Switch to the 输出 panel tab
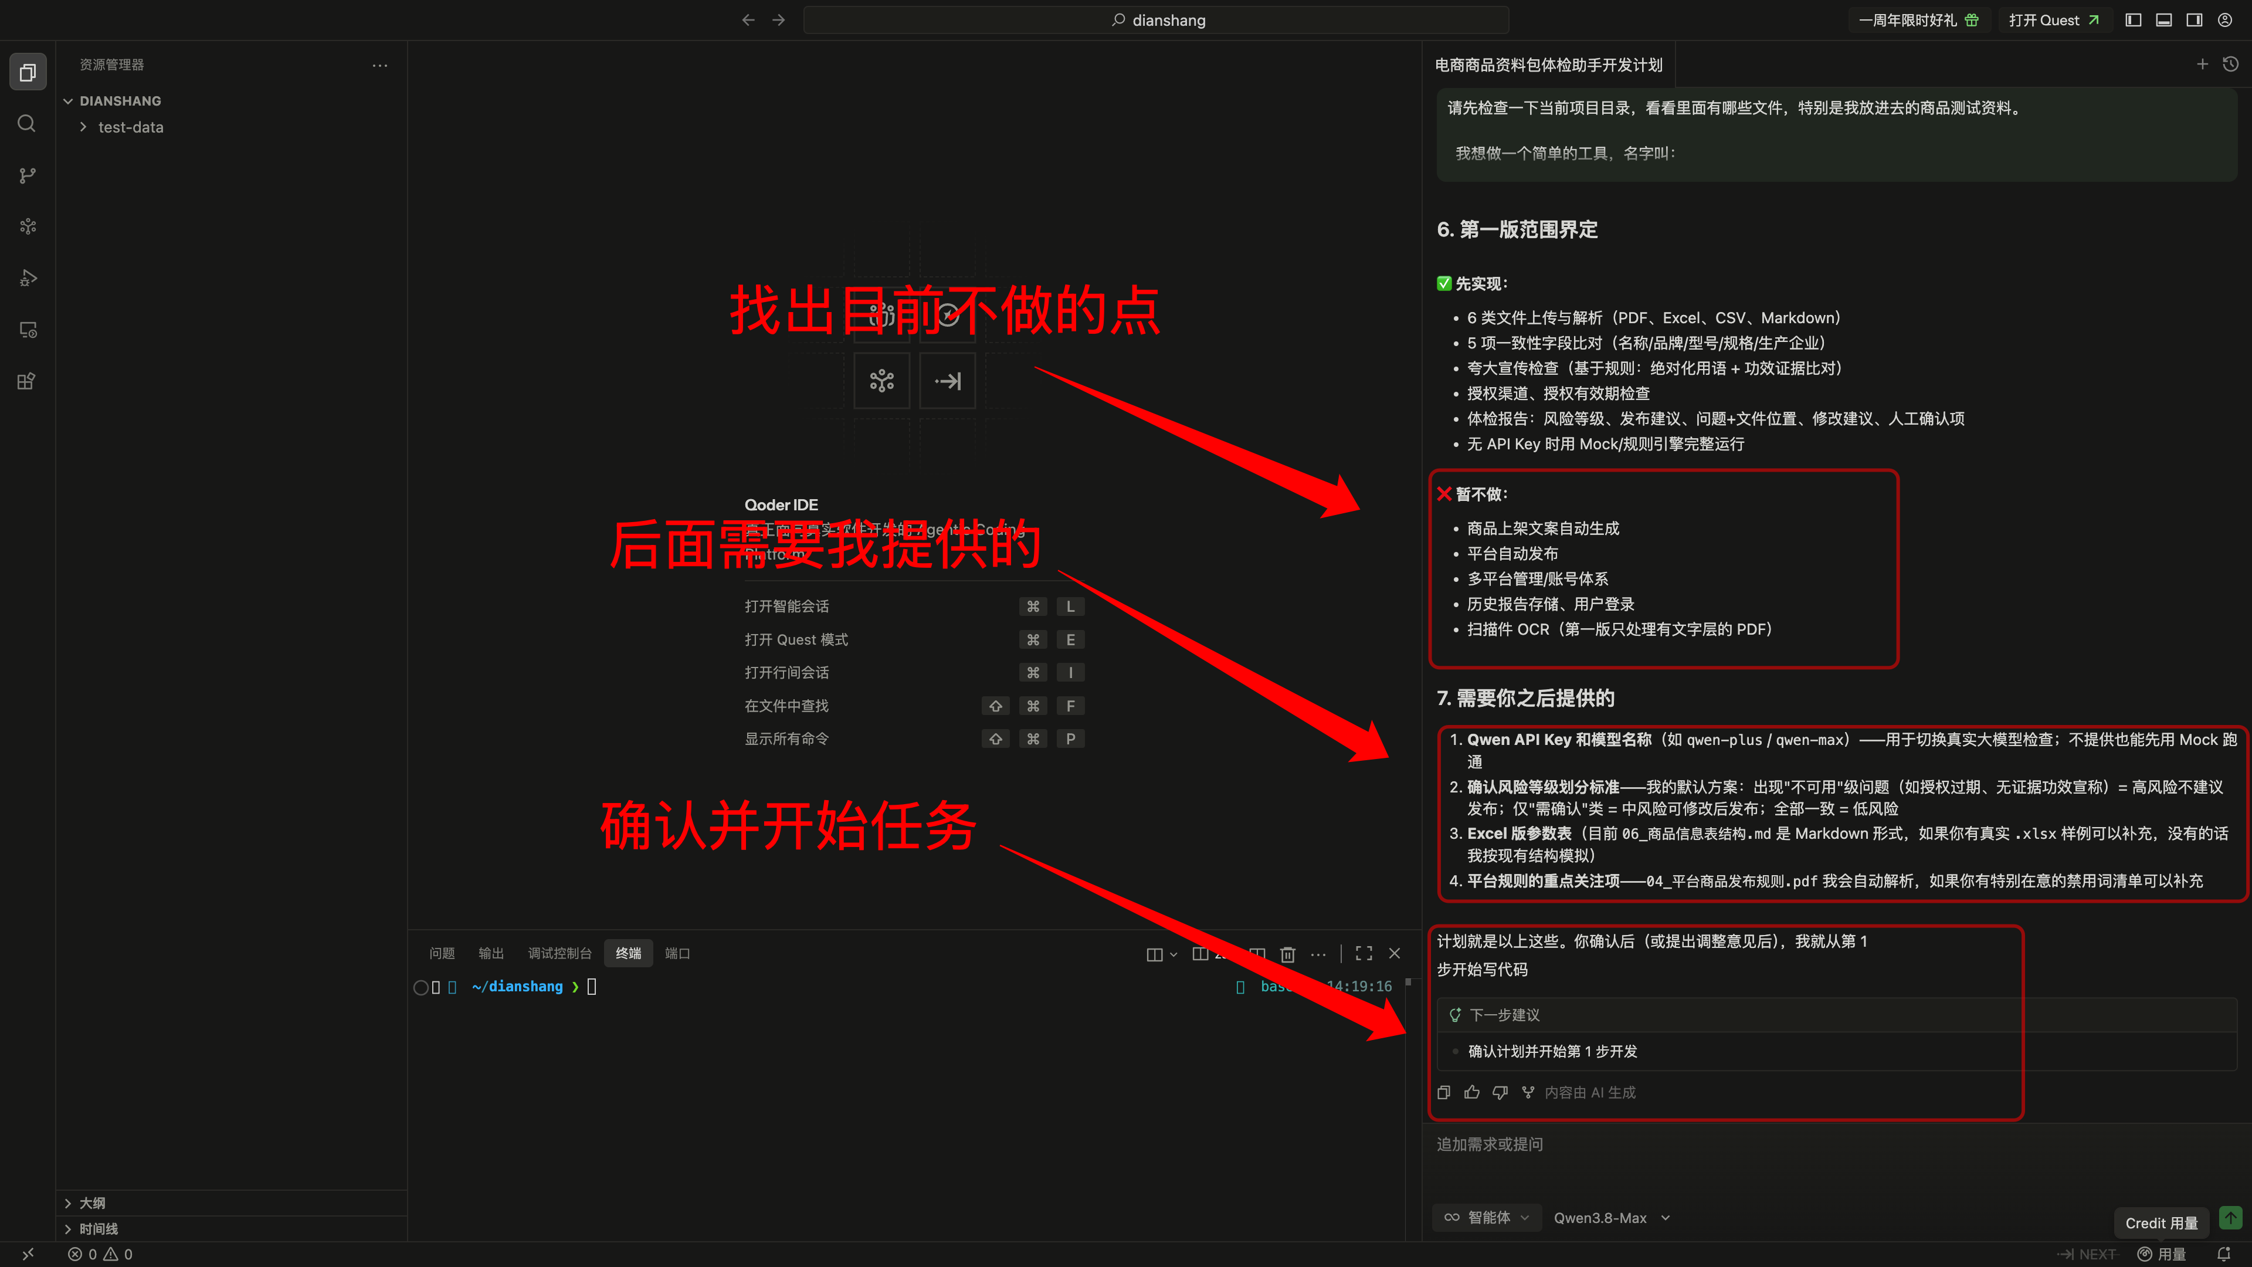Image resolution: width=2252 pixels, height=1267 pixels. tap(491, 953)
